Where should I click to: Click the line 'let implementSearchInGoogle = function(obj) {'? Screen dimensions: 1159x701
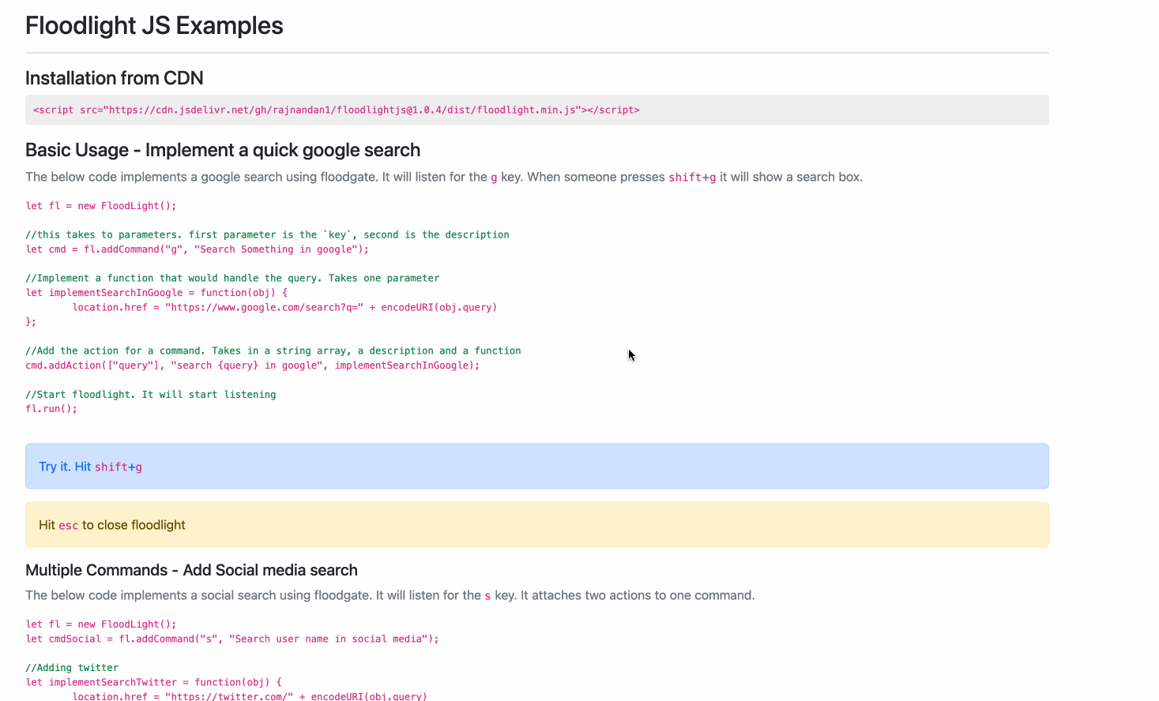156,293
